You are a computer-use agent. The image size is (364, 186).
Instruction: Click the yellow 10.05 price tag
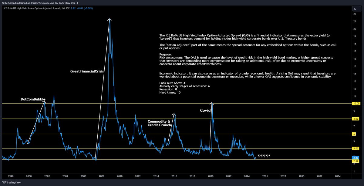tap(356, 103)
